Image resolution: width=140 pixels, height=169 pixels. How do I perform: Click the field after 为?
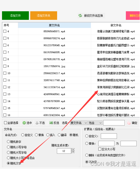[129, 143]
